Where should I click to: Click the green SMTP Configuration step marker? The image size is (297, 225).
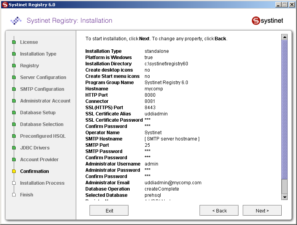[x=14, y=89]
